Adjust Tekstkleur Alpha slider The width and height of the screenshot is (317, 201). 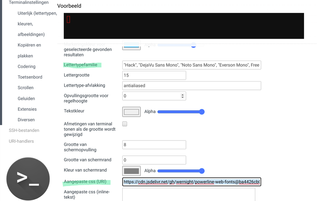coord(181,112)
